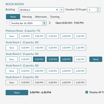Select 6:30 PM slot for Study Room 3

point(80,71)
